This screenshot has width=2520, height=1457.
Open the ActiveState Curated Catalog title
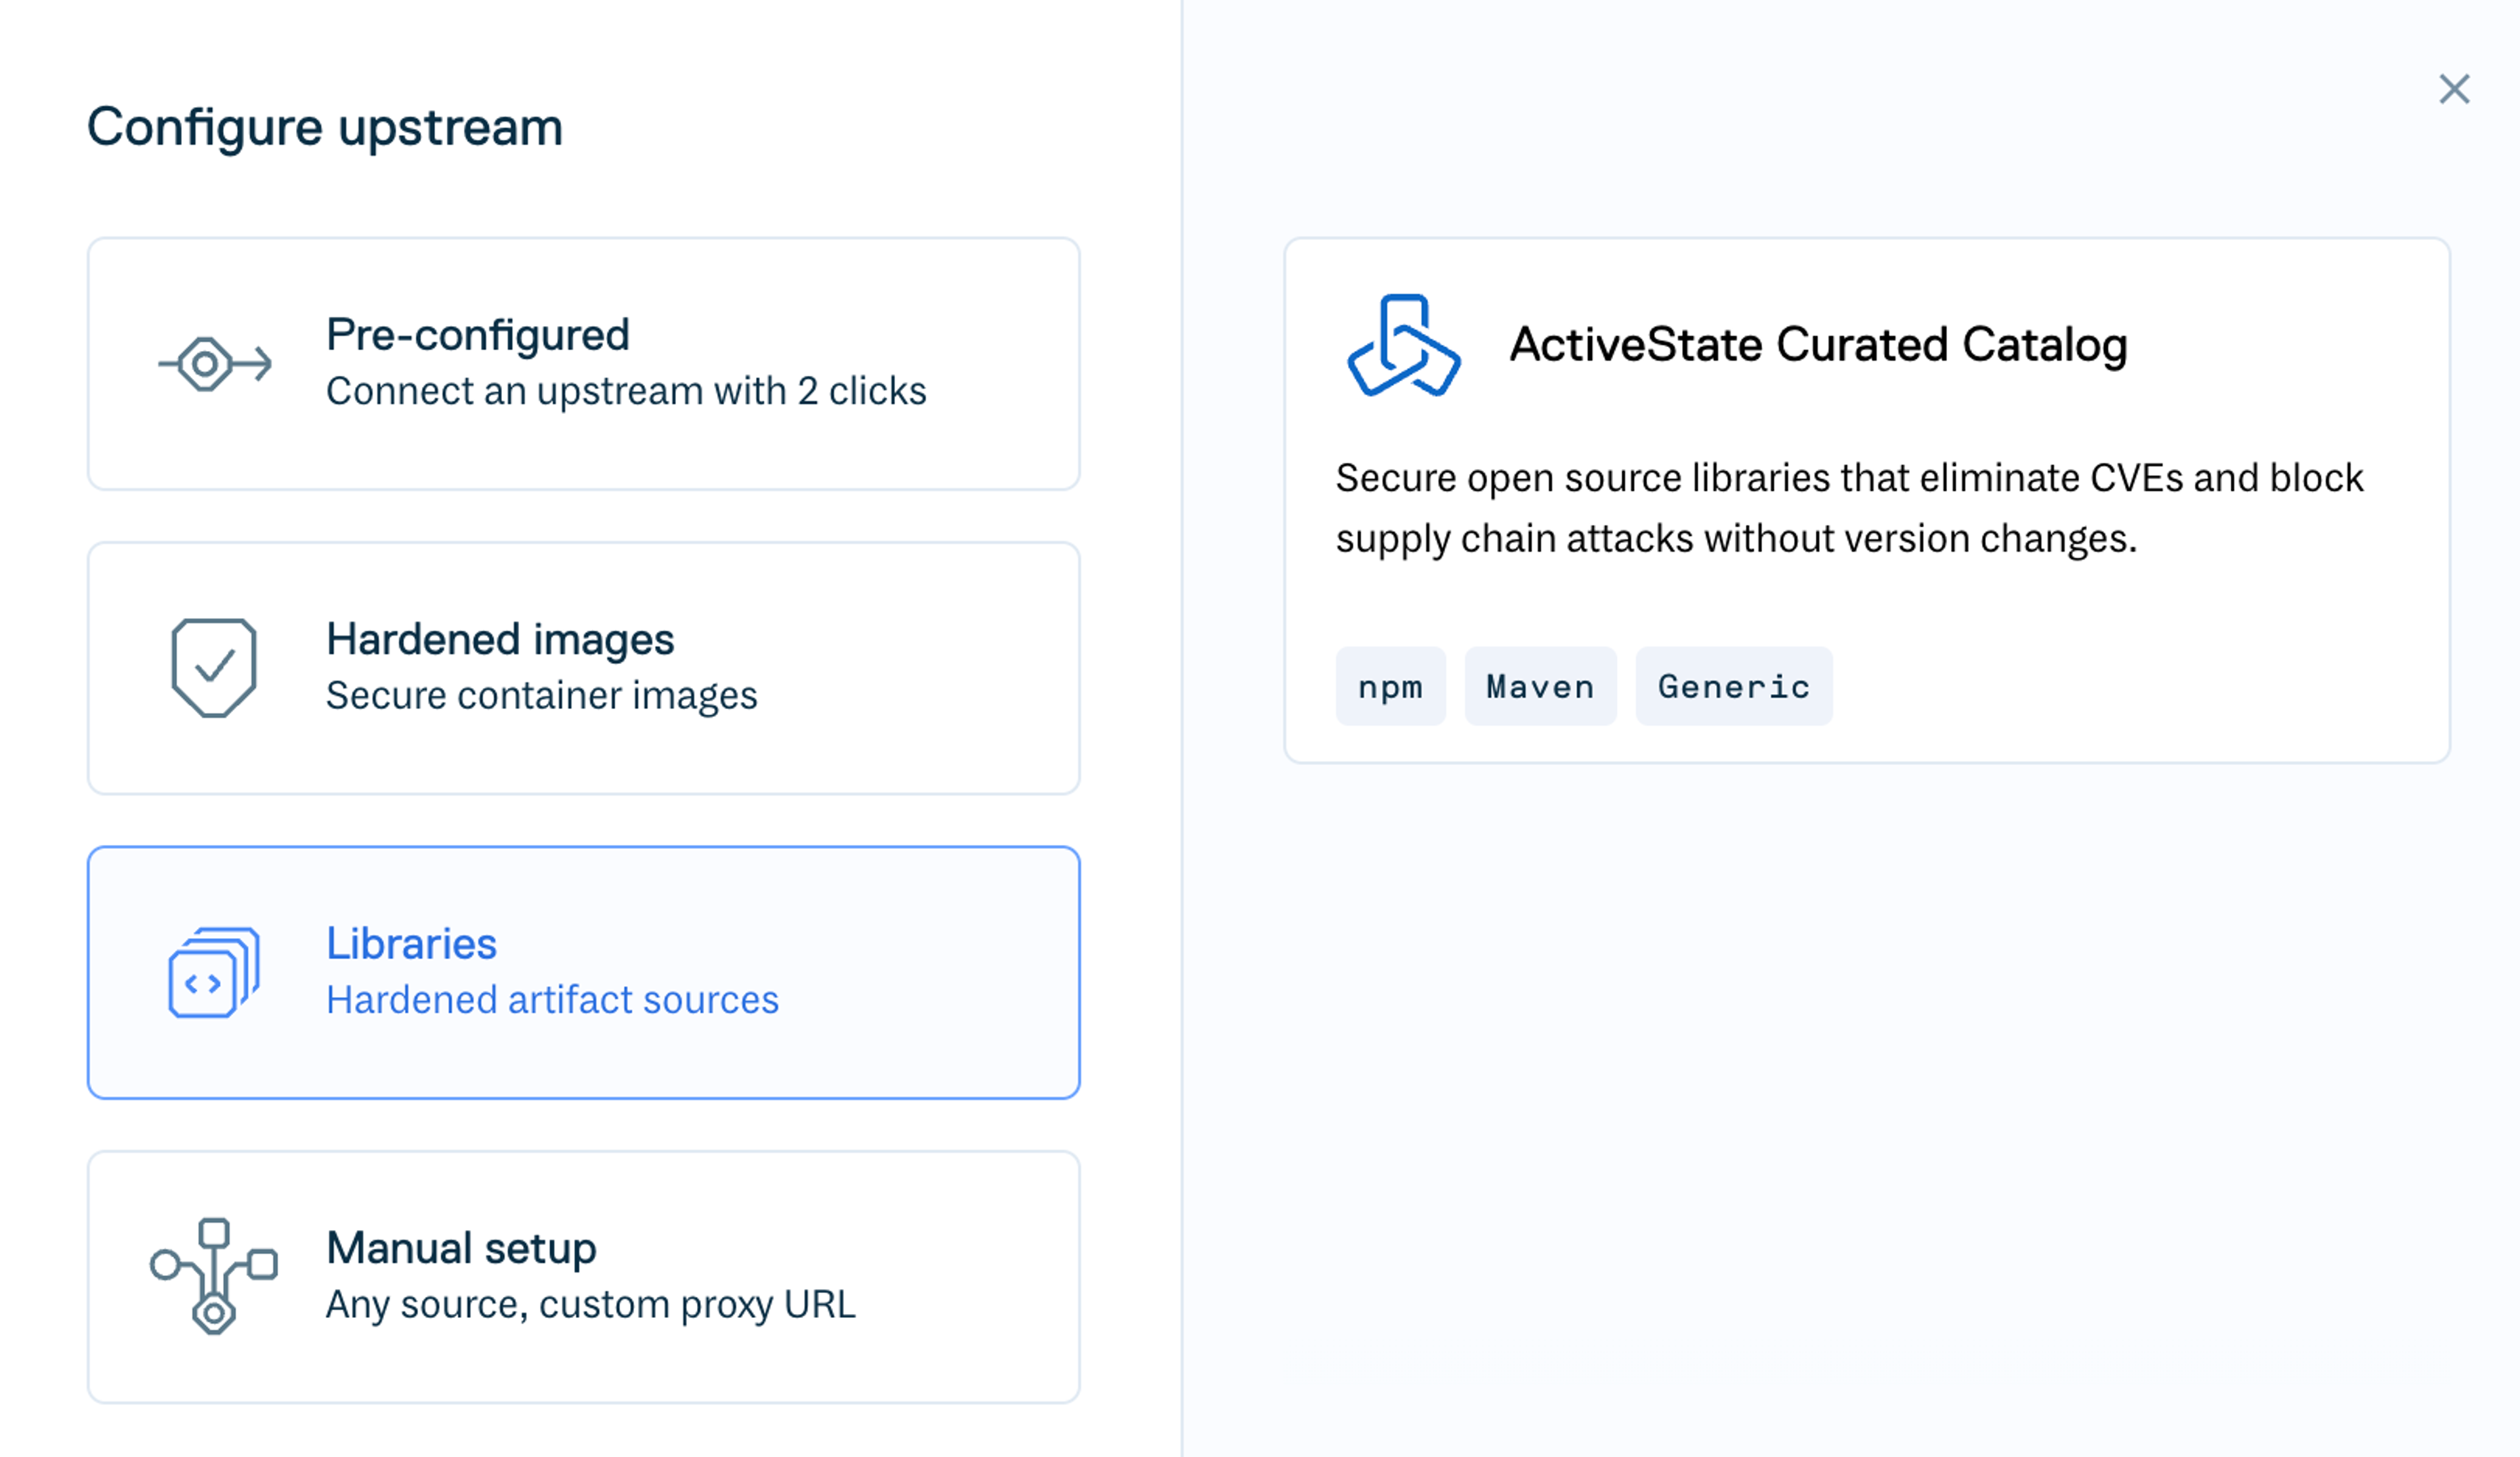[x=1818, y=345]
